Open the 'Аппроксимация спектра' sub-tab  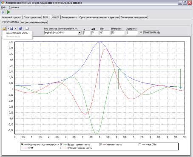click(x=34, y=23)
